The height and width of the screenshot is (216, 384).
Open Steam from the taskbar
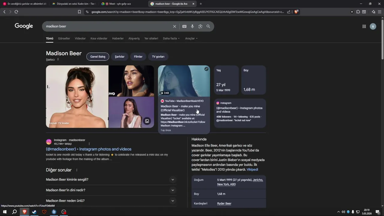coord(34,212)
